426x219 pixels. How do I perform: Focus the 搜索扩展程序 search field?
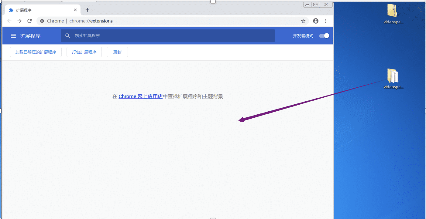coord(168,36)
